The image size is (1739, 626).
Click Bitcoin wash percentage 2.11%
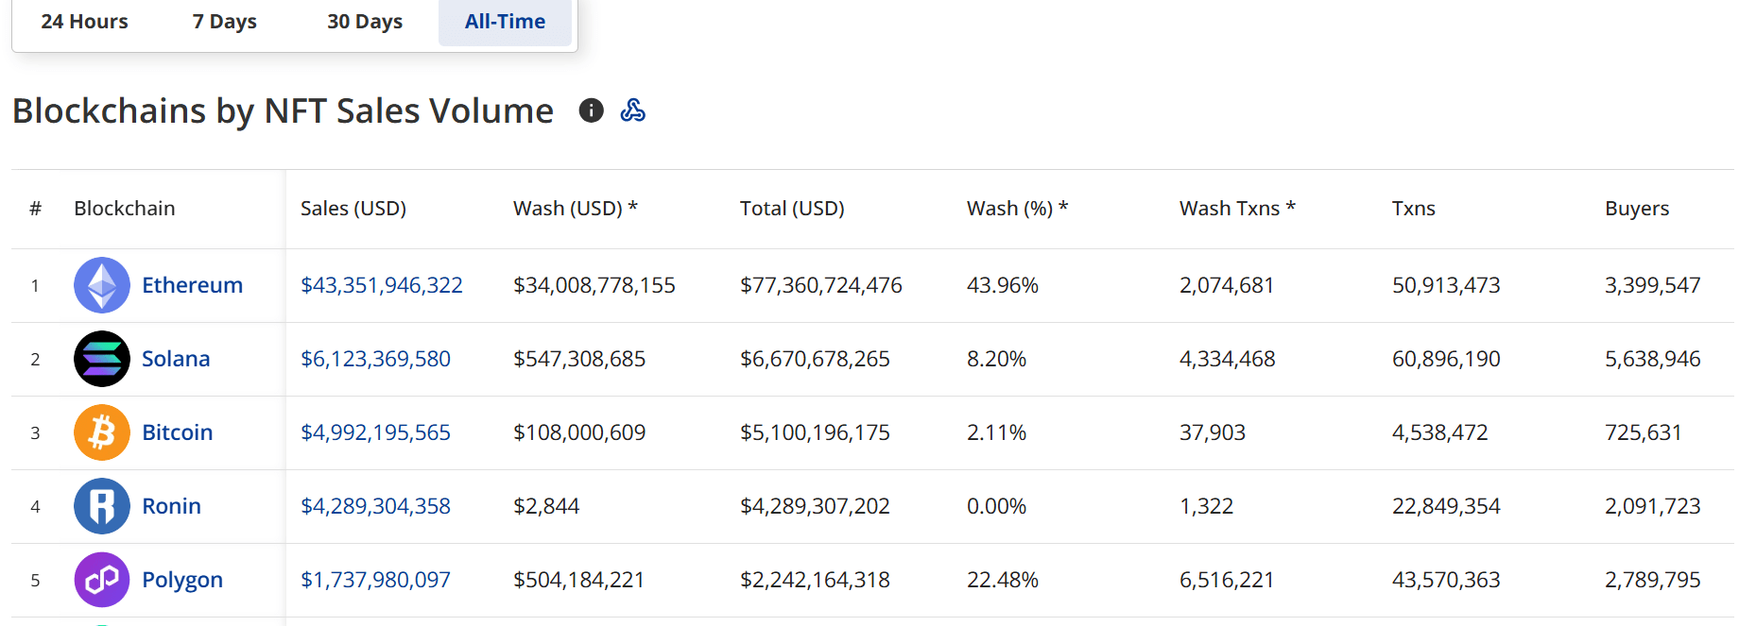996,432
